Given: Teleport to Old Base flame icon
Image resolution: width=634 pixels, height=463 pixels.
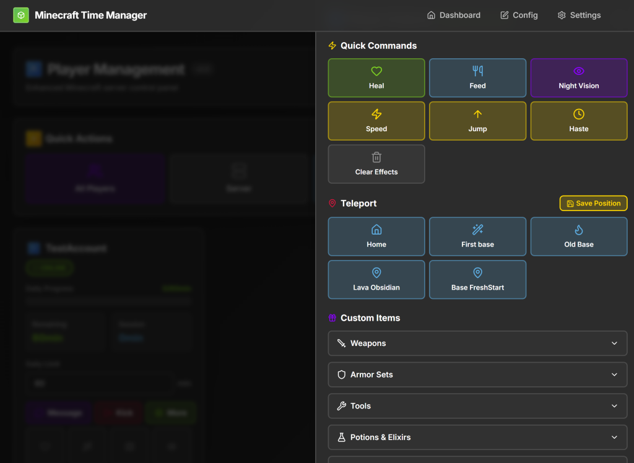Looking at the screenshot, I should (579, 230).
